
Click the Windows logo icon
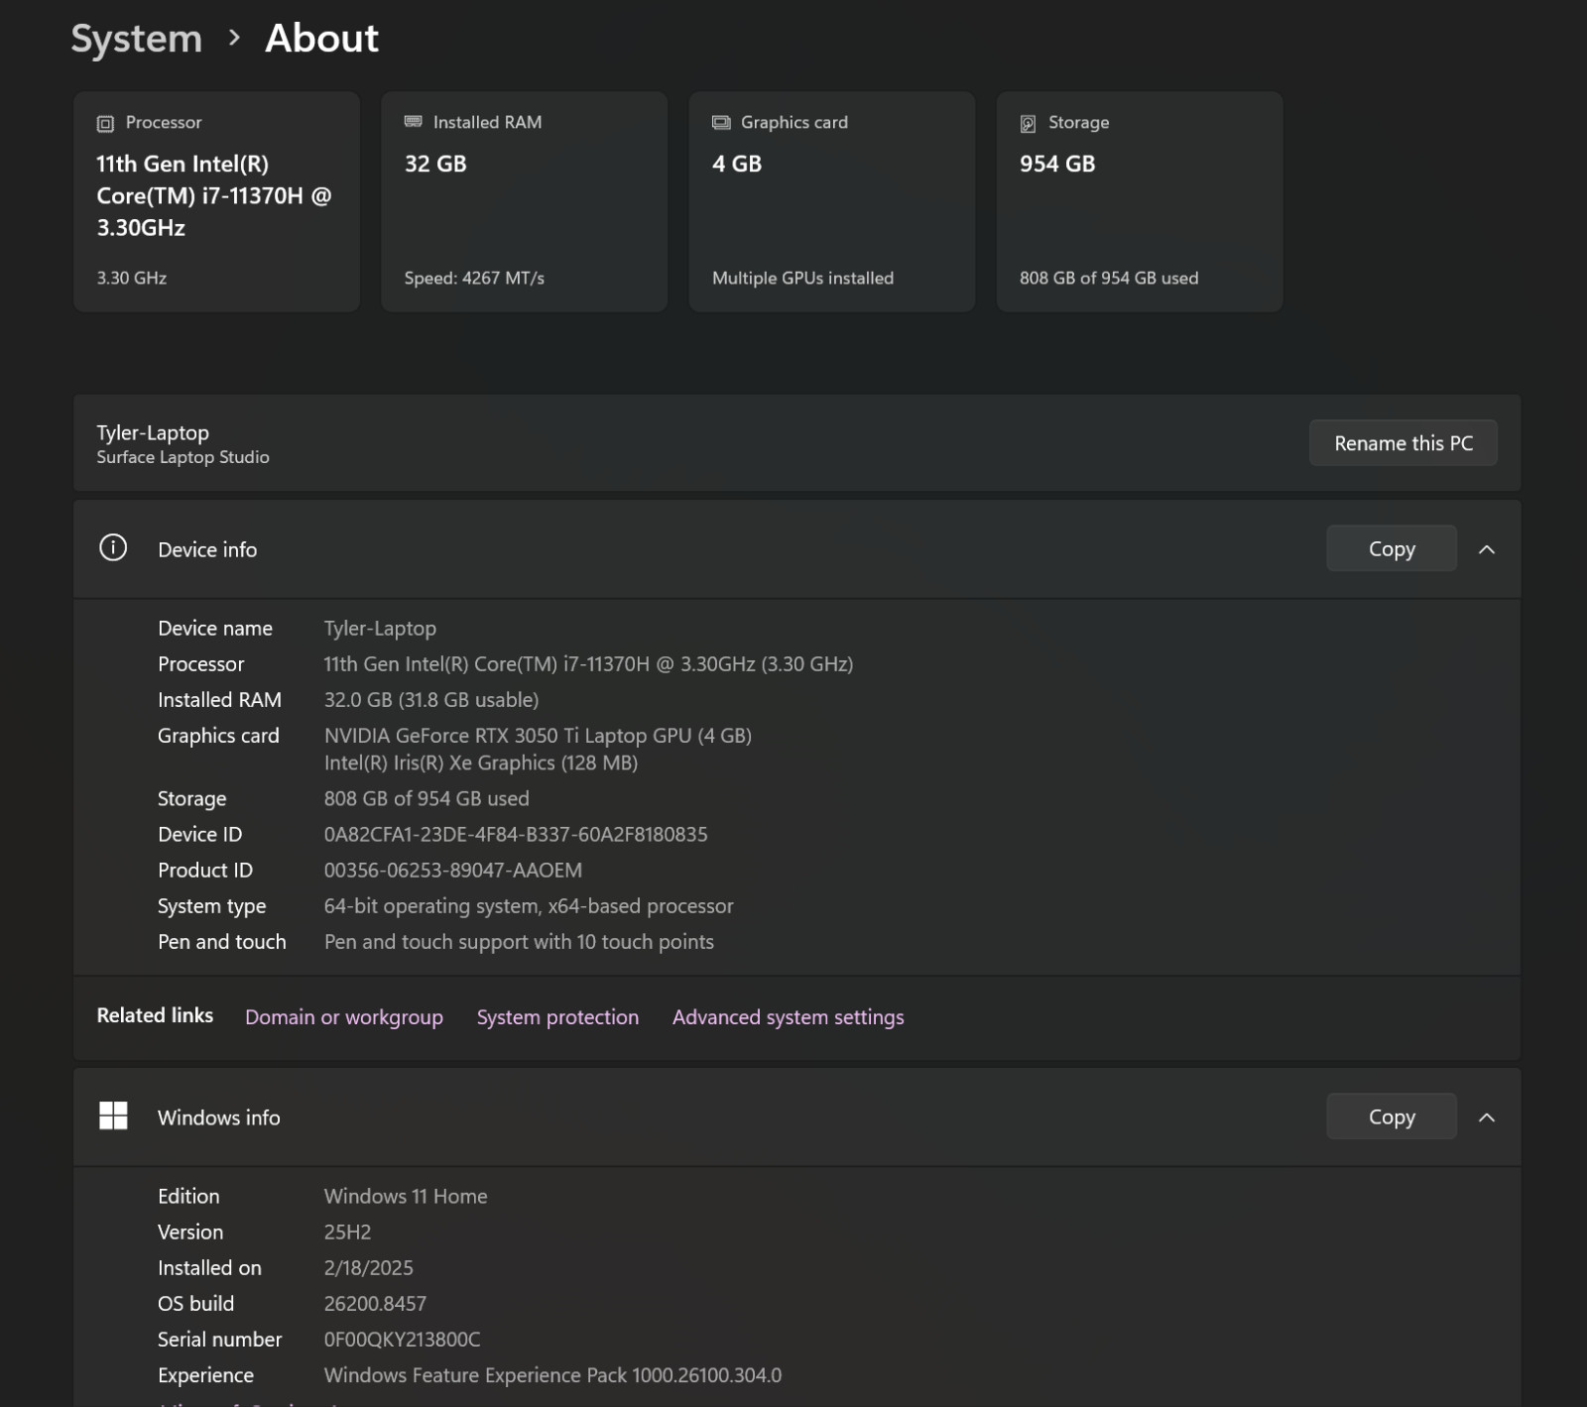coord(113,1115)
